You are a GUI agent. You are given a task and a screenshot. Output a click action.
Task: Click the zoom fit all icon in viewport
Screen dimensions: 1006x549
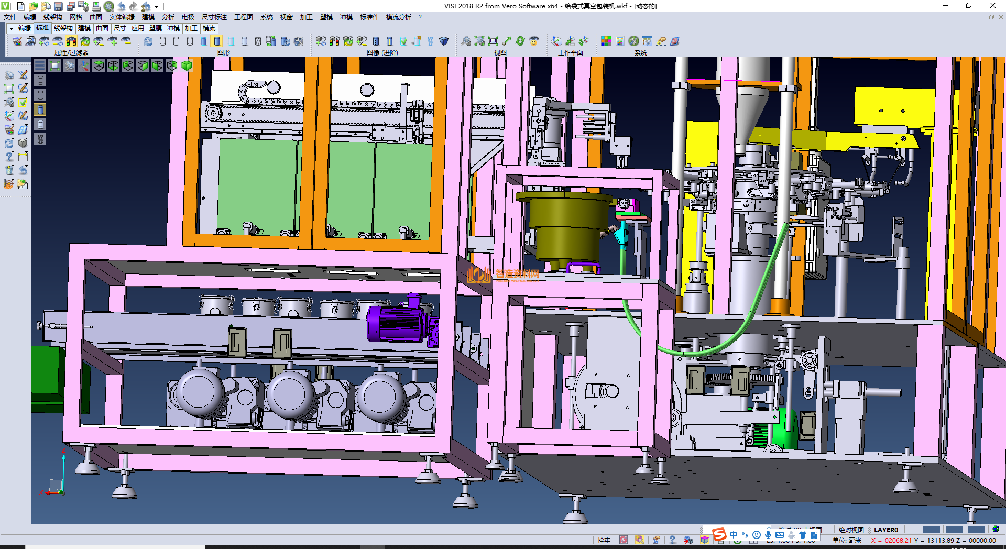point(54,65)
